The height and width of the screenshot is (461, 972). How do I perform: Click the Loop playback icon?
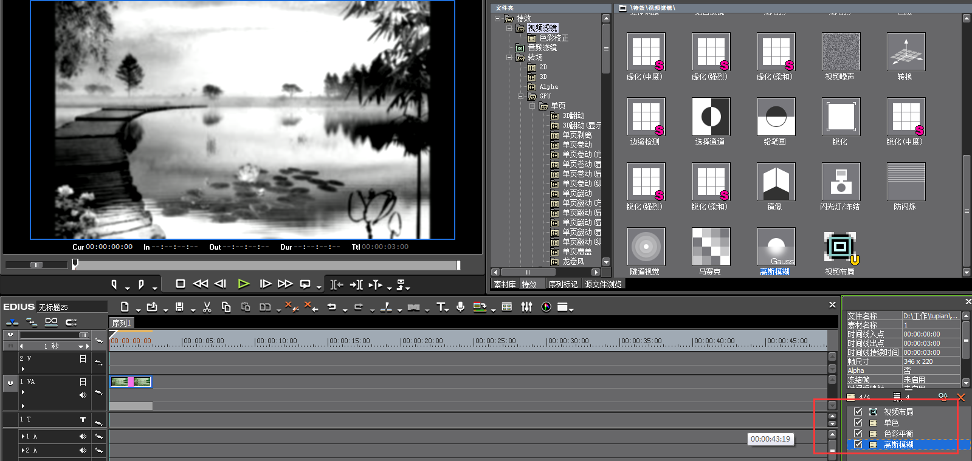click(305, 284)
